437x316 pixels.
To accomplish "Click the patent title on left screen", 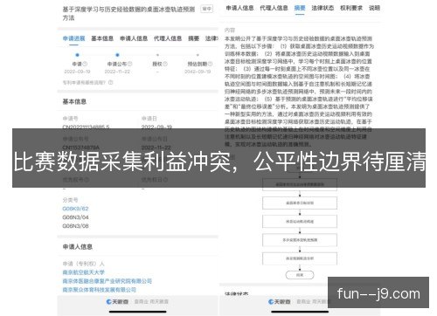I will tap(128, 13).
